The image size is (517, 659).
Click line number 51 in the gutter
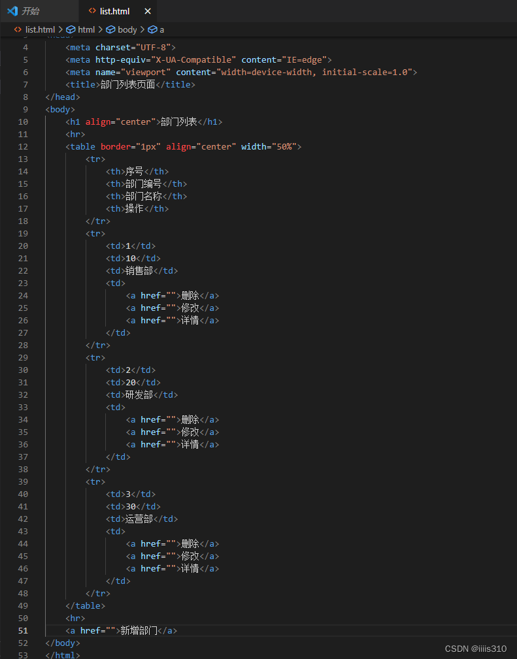23,631
